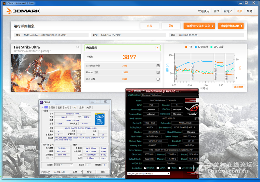Click the GPU 温度 blue legend marker
The width and height of the screenshot is (260, 182).
tap(196, 47)
